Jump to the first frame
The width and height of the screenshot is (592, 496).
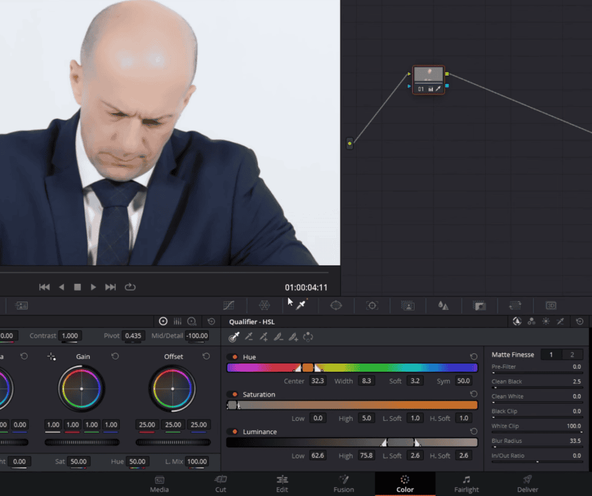[45, 287]
